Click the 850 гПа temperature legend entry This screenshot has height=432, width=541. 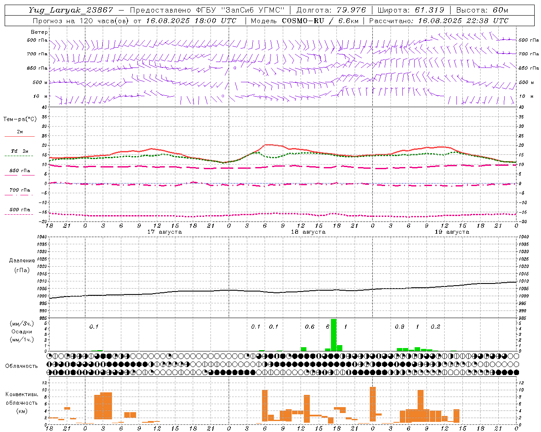point(19,171)
